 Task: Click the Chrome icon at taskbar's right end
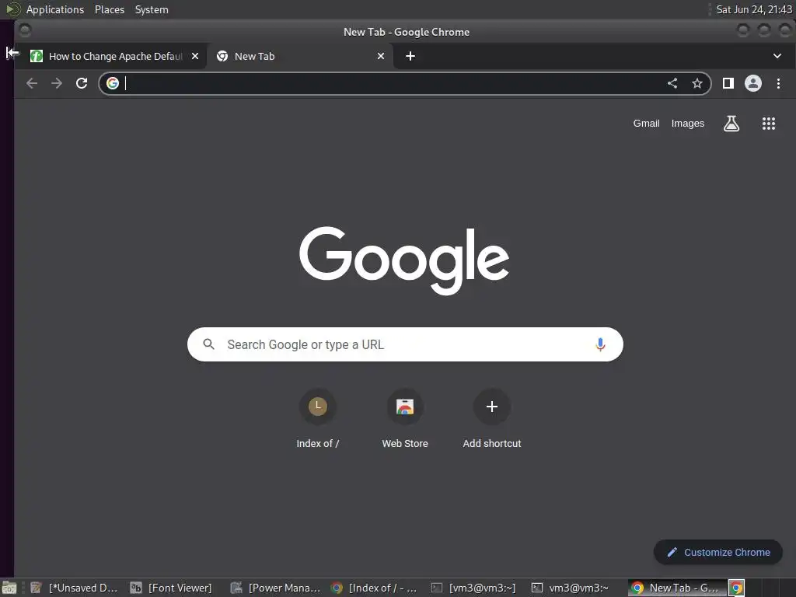coord(737,588)
